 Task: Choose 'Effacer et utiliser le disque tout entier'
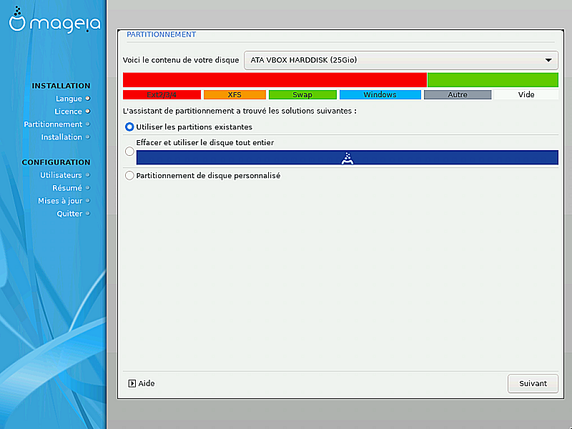point(129,151)
